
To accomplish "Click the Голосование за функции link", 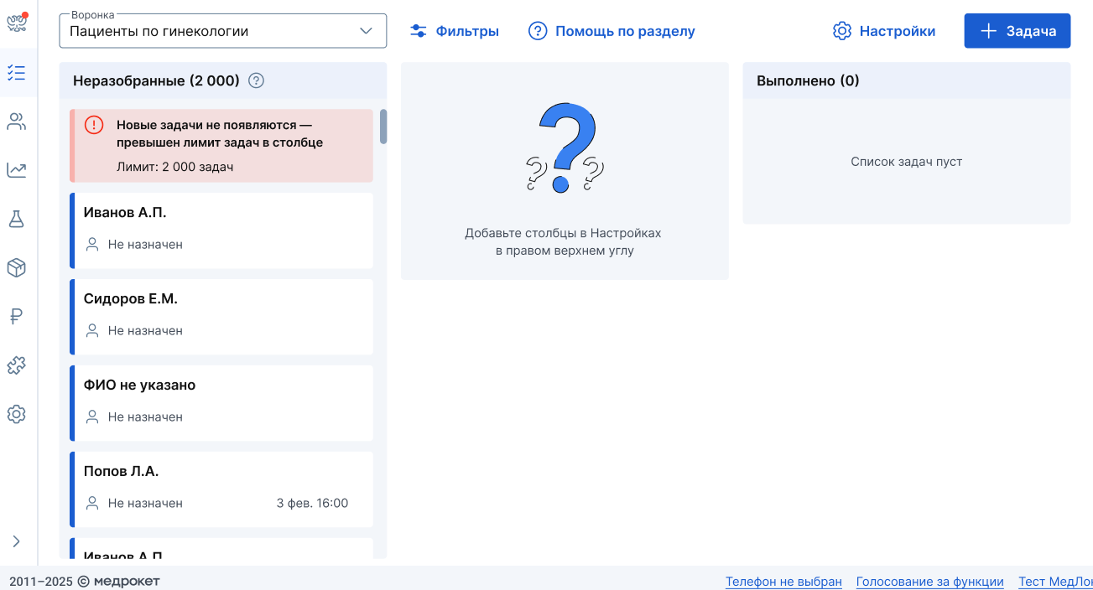I will point(929,582).
